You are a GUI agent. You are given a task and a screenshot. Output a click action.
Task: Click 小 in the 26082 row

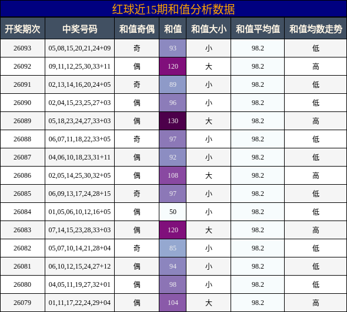pos(209,248)
